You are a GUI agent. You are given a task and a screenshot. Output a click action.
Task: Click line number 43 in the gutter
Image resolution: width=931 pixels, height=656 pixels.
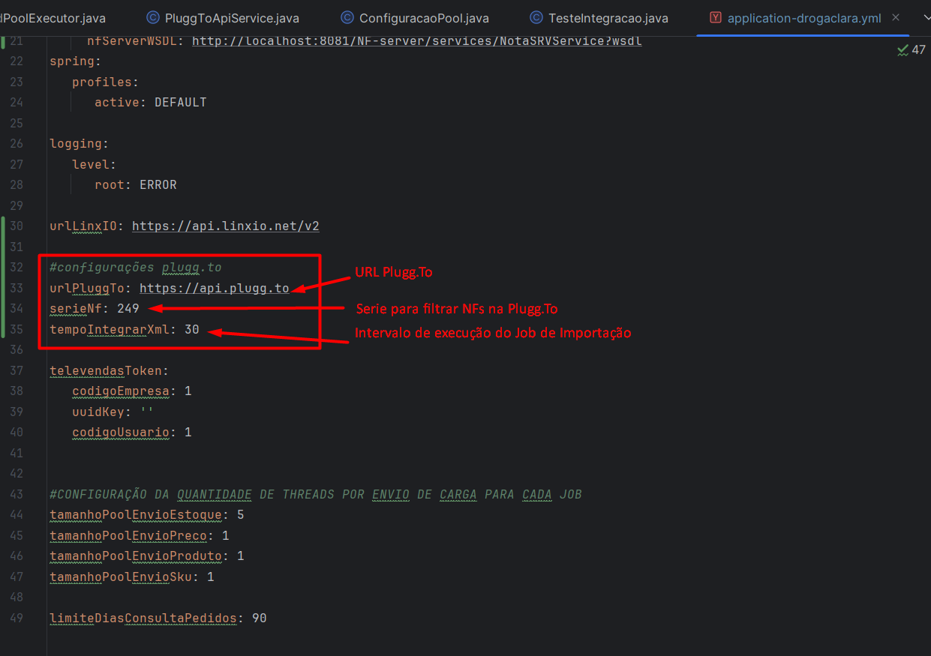pyautogui.click(x=17, y=495)
